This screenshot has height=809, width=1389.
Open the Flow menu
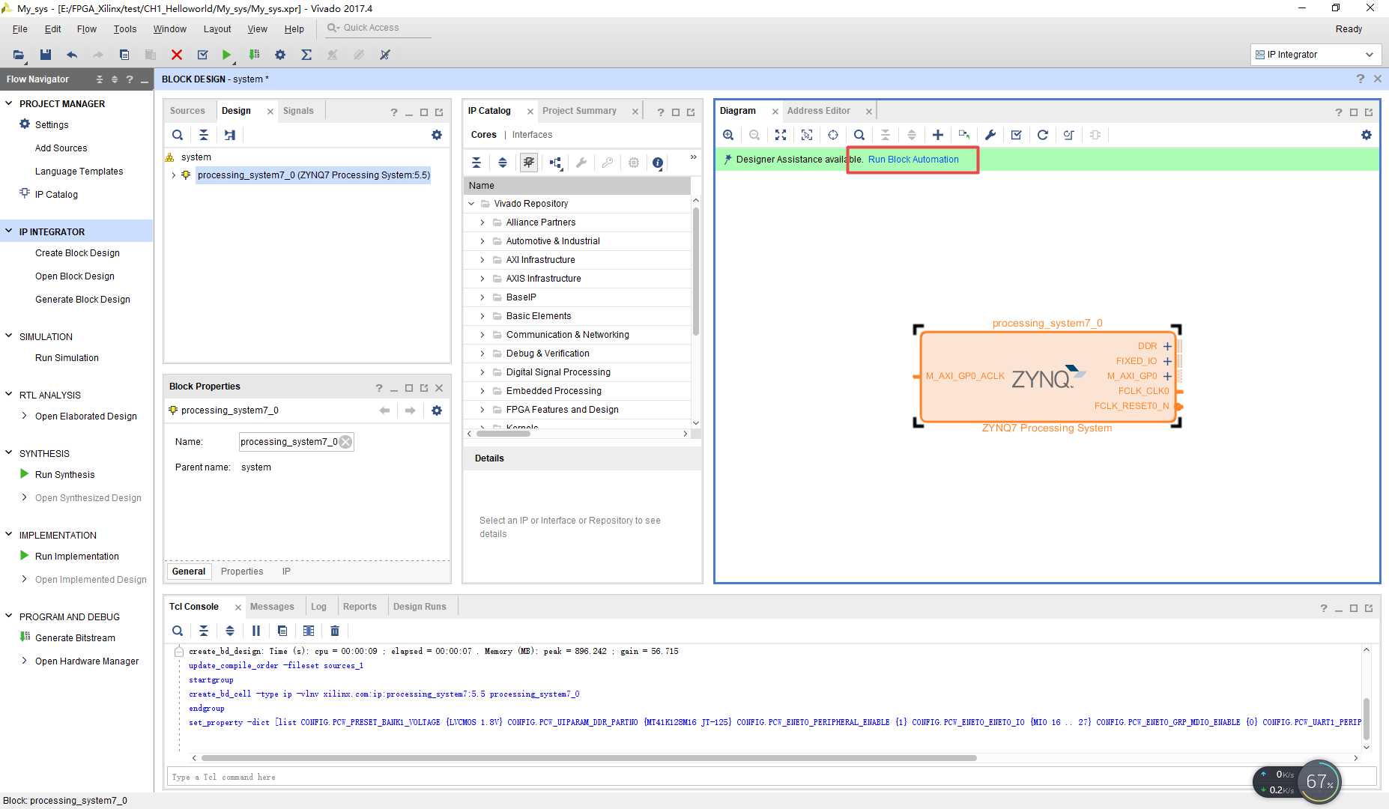86,29
